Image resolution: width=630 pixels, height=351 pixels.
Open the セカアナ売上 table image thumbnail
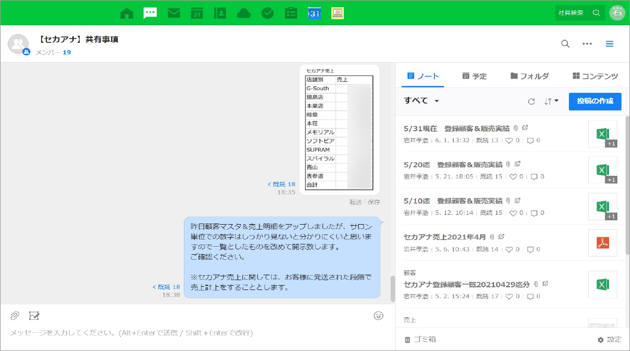[x=339, y=130]
